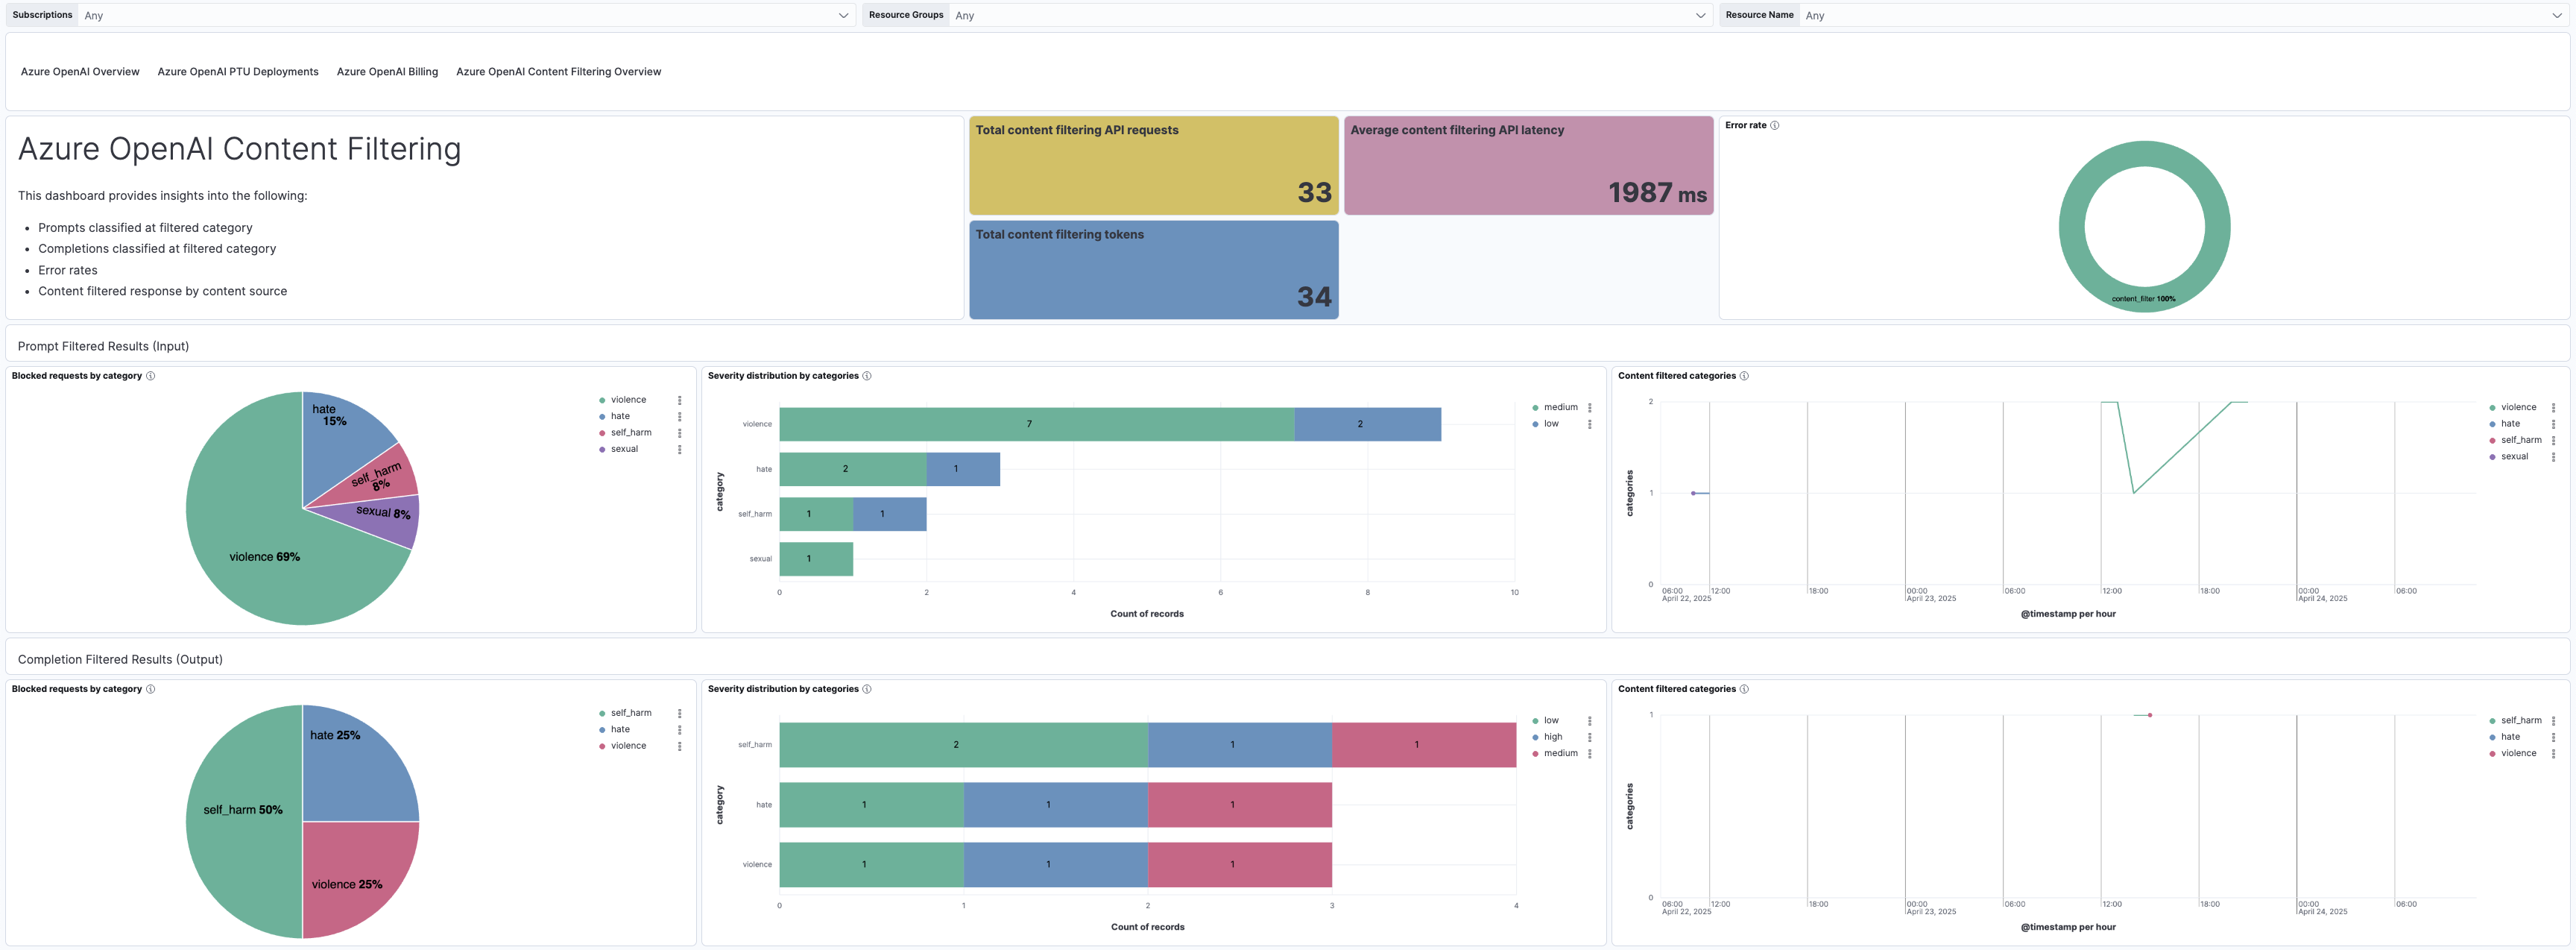Click the info icon next to Content filtered categories
This screenshot has width=2576, height=950.
tap(1743, 376)
